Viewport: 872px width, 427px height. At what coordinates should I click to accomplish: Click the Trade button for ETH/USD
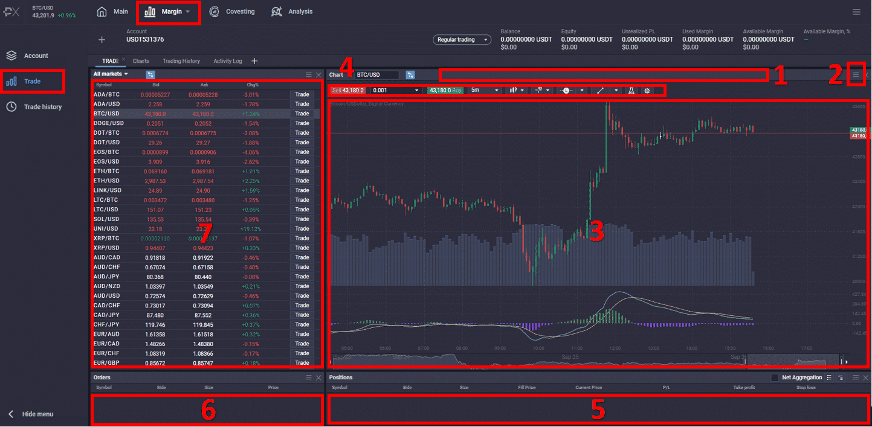pyautogui.click(x=302, y=181)
